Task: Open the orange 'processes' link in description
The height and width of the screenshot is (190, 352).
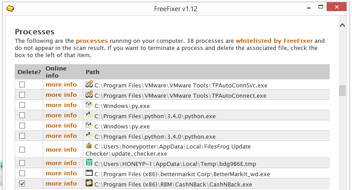Action: pyautogui.click(x=92, y=41)
